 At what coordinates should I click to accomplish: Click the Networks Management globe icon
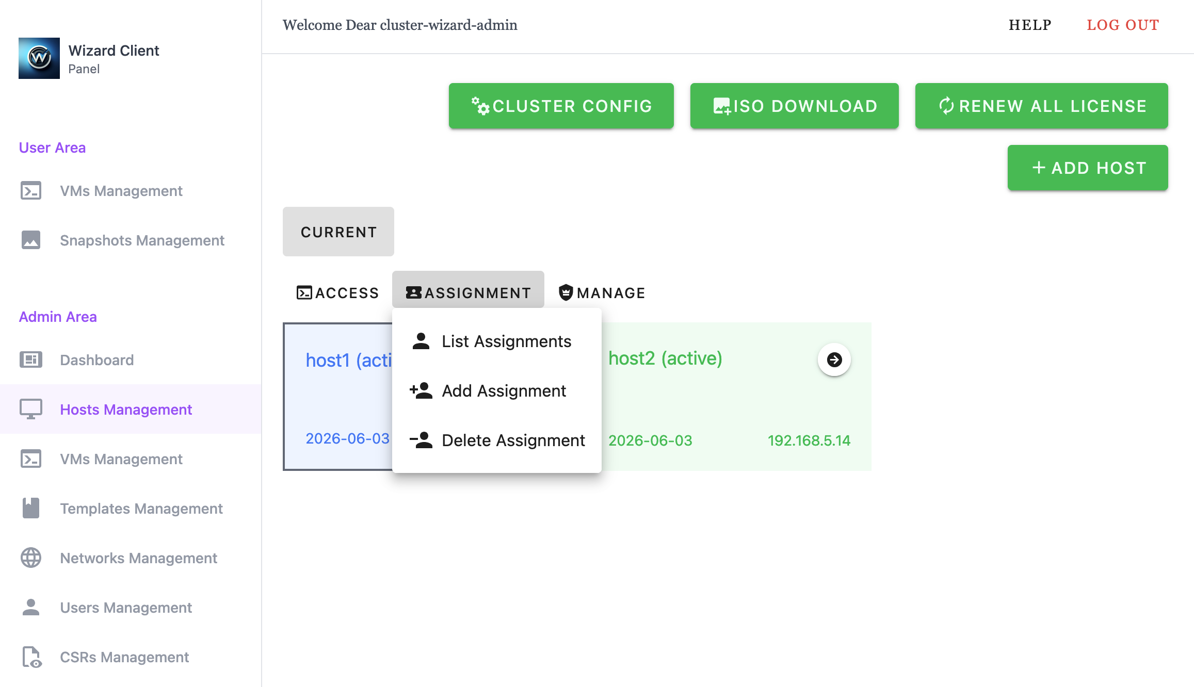pos(31,558)
